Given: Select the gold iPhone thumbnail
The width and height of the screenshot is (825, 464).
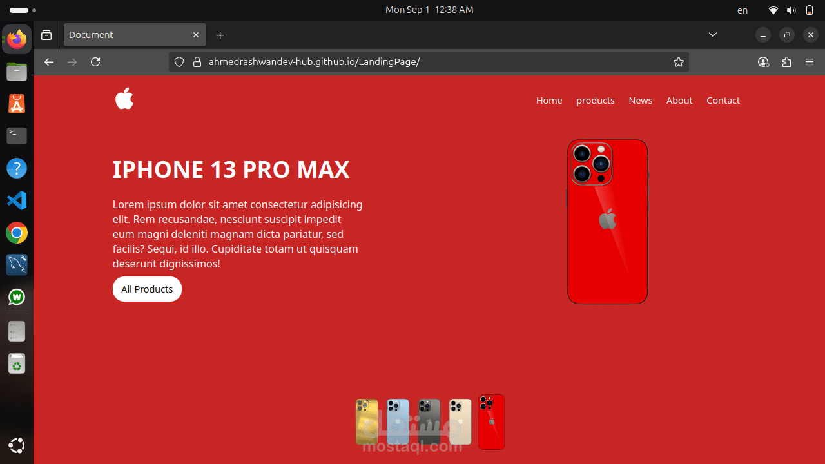Looking at the screenshot, I should tap(367, 422).
